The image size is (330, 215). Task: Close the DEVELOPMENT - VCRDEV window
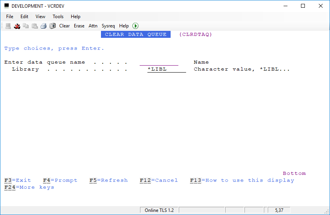pyautogui.click(x=321, y=6)
